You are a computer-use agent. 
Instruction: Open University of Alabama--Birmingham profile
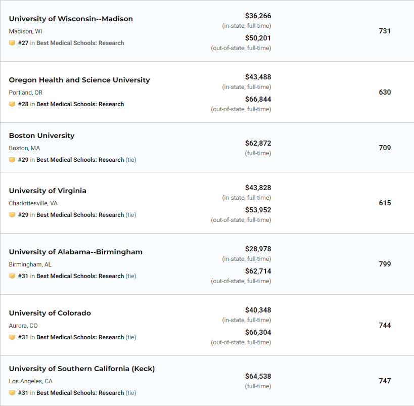[x=75, y=252]
